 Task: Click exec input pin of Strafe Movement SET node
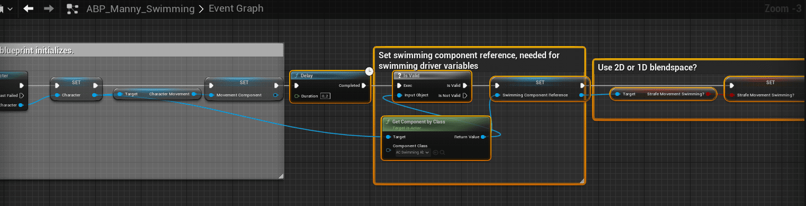[732, 85]
